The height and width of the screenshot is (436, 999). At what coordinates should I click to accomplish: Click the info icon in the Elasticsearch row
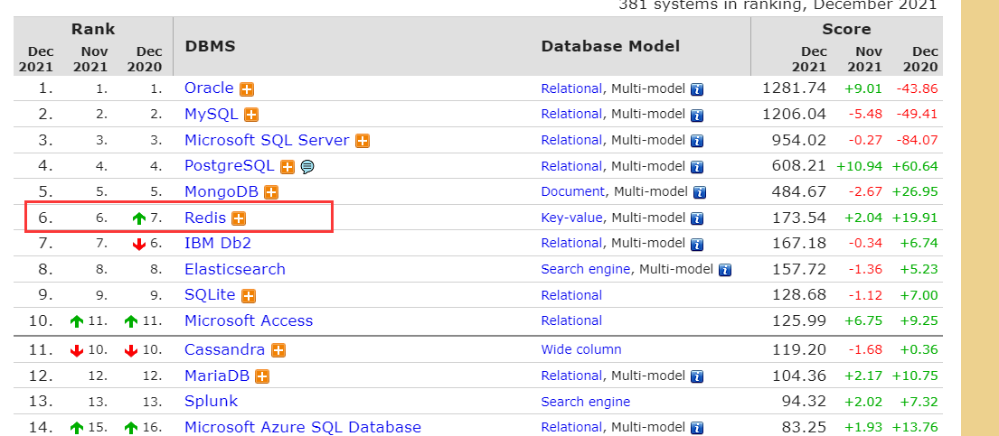[x=724, y=270]
